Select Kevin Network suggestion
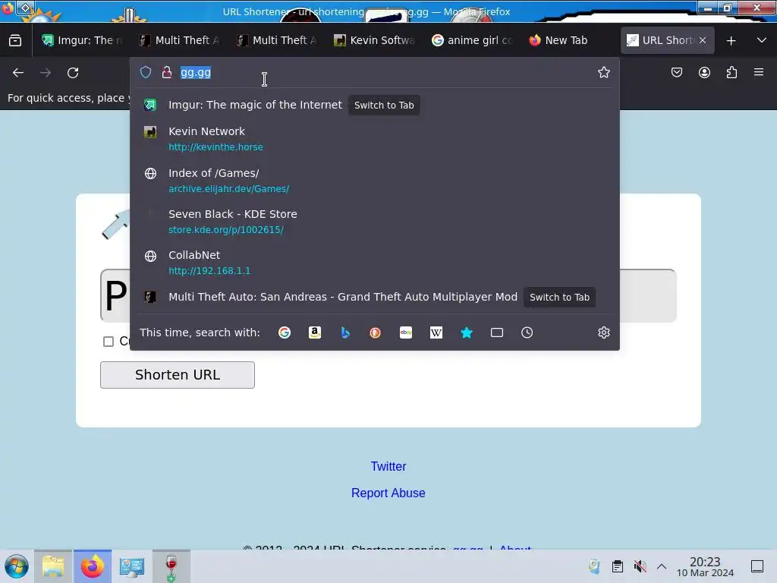The image size is (777, 583). coord(375,139)
